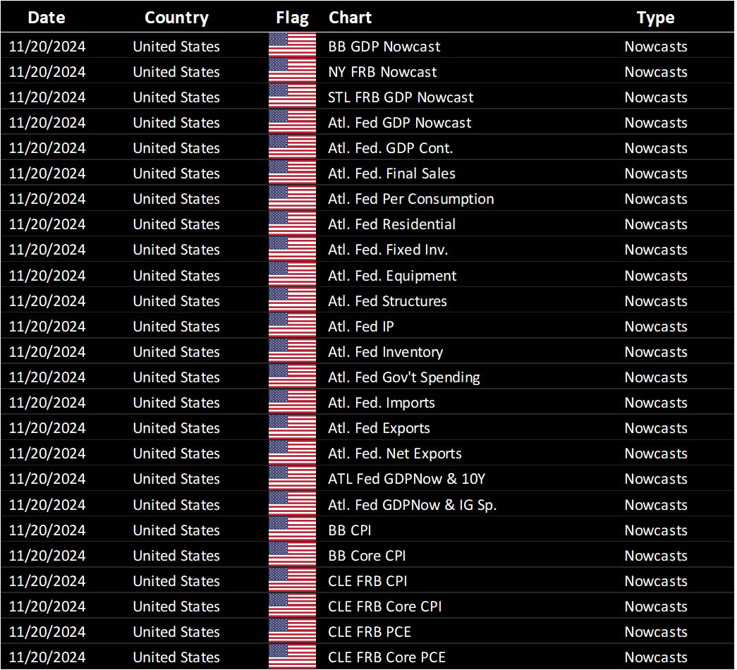The width and height of the screenshot is (737, 670).
Task: Click the US flag in Atl. Fed Exports row
Action: 293,427
